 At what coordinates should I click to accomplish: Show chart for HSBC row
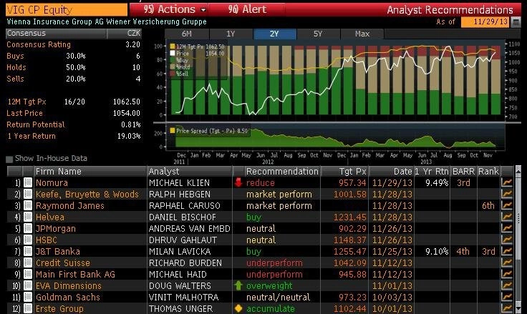point(506,240)
